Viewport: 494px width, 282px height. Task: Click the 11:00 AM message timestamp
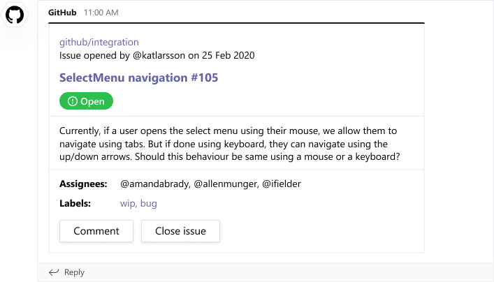pyautogui.click(x=101, y=13)
